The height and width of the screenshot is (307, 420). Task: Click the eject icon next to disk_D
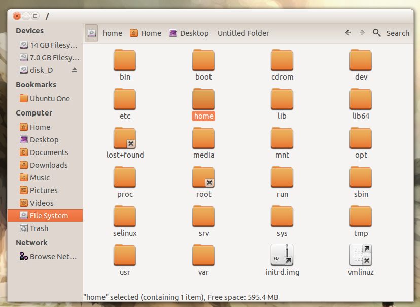coord(75,70)
